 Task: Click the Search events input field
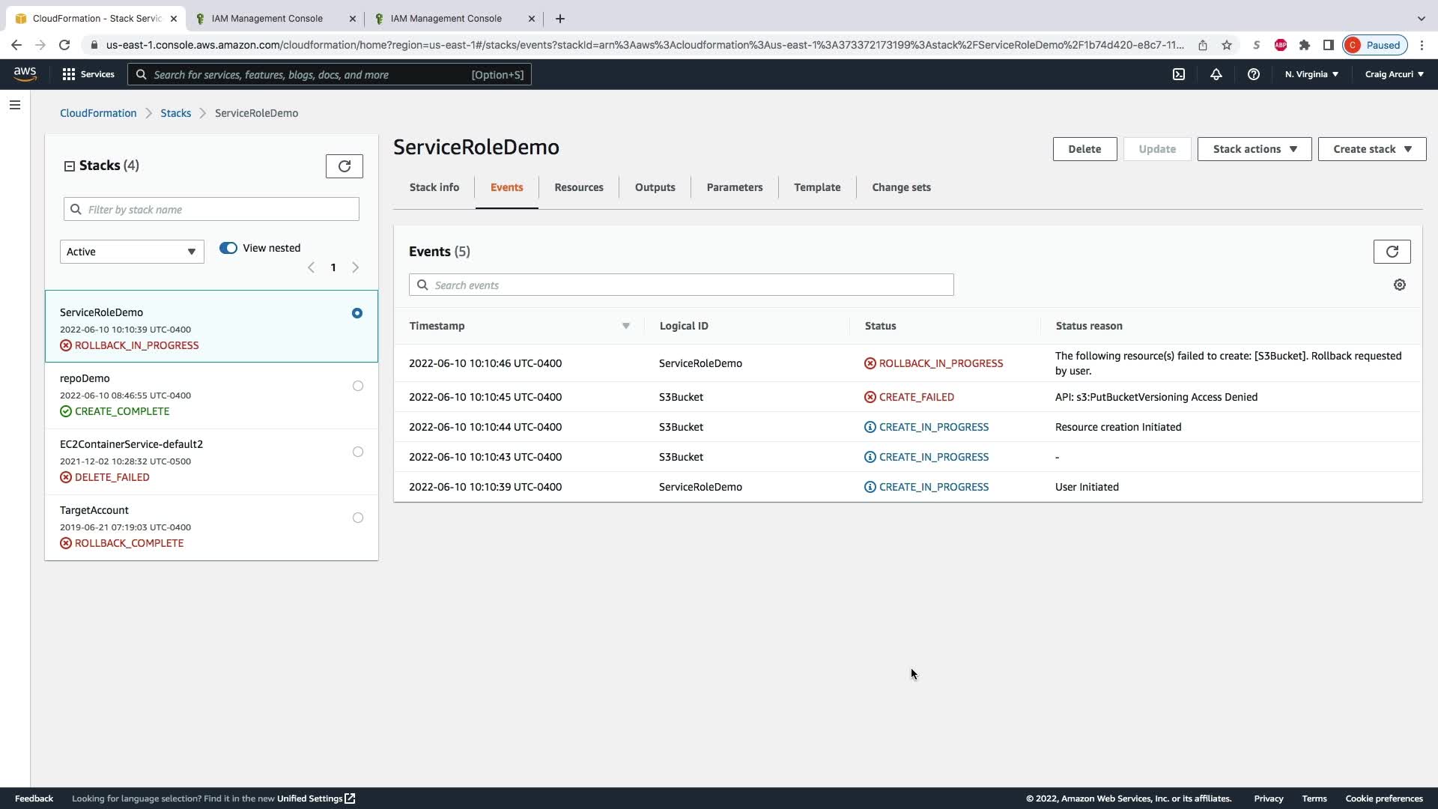coord(682,285)
